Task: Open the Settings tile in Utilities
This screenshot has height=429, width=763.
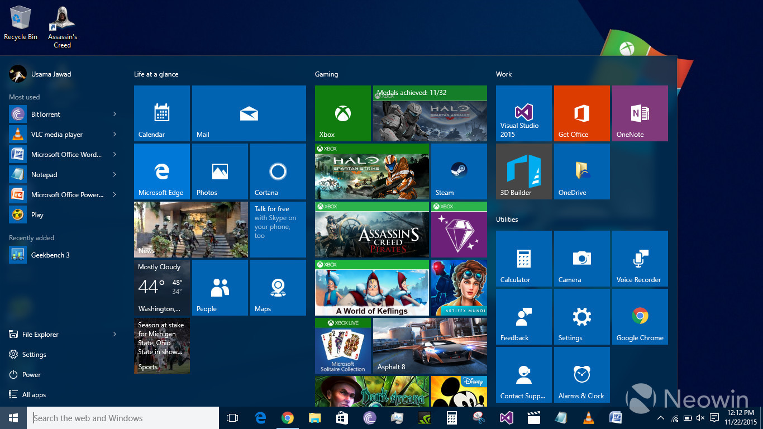Action: pyautogui.click(x=582, y=317)
